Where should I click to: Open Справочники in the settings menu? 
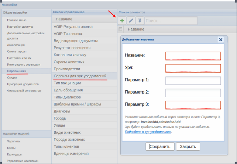tap(17, 71)
